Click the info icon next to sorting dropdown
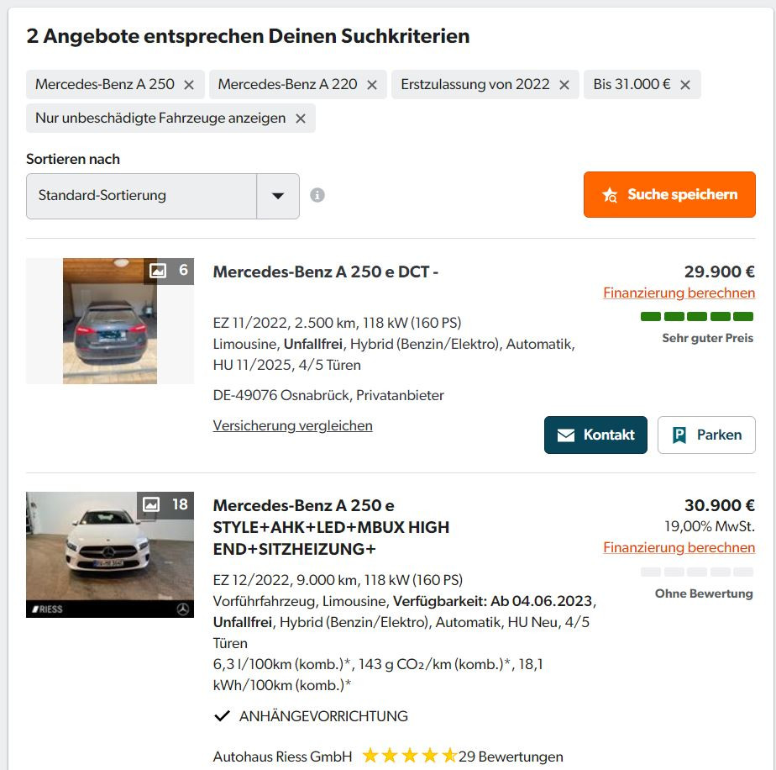776x770 pixels. pos(317,195)
